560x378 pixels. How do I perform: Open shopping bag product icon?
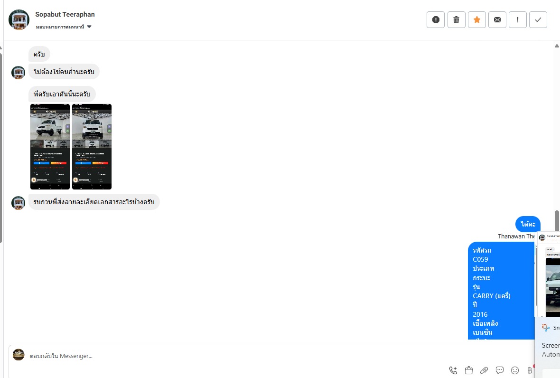pyautogui.click(x=469, y=370)
